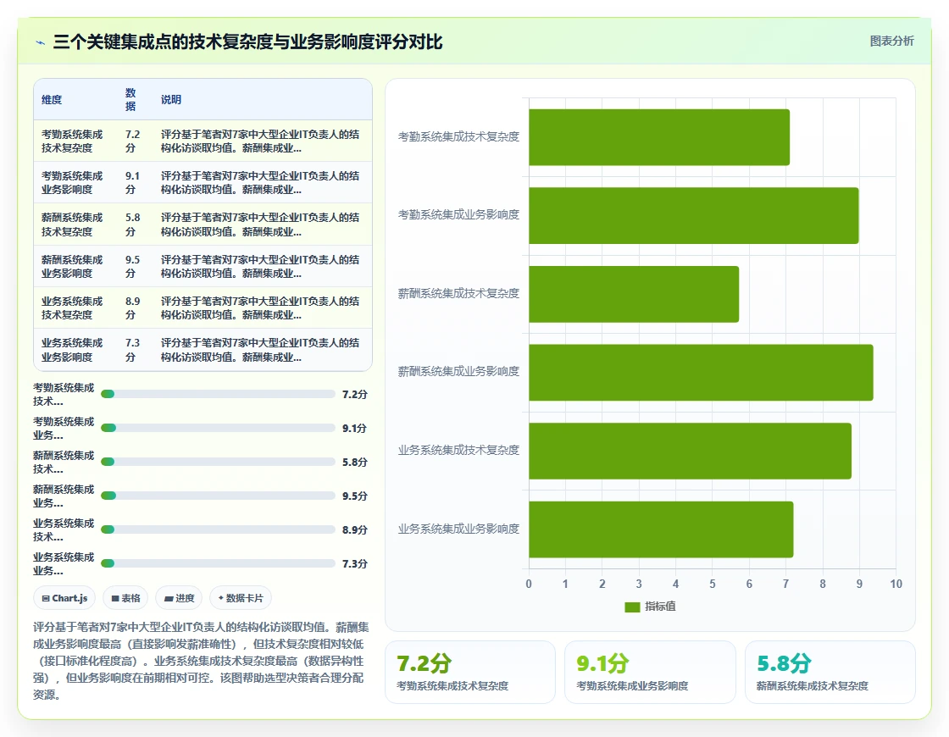Click the x-axis tick label 5
The height and width of the screenshot is (737, 949).
point(713,584)
